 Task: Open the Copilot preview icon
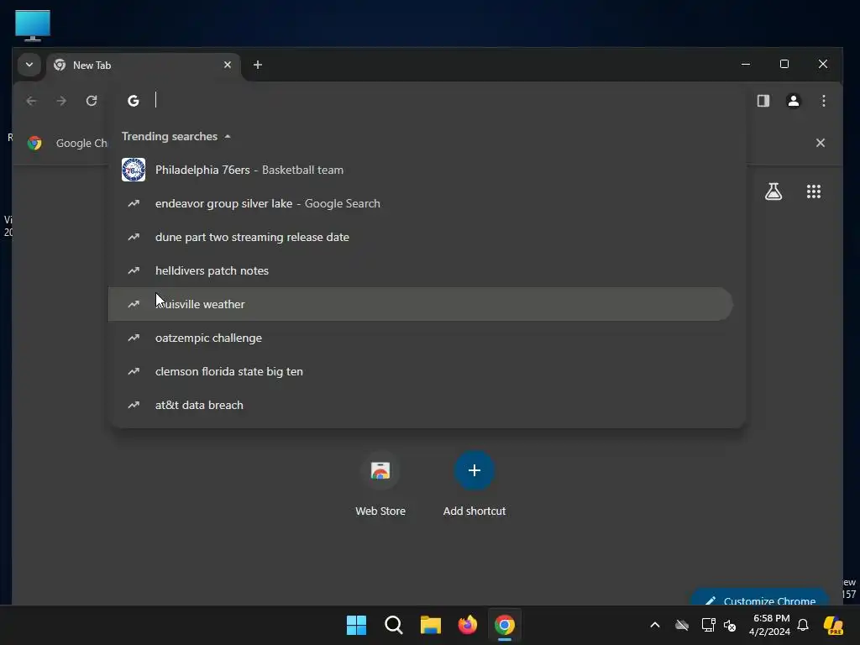(833, 625)
